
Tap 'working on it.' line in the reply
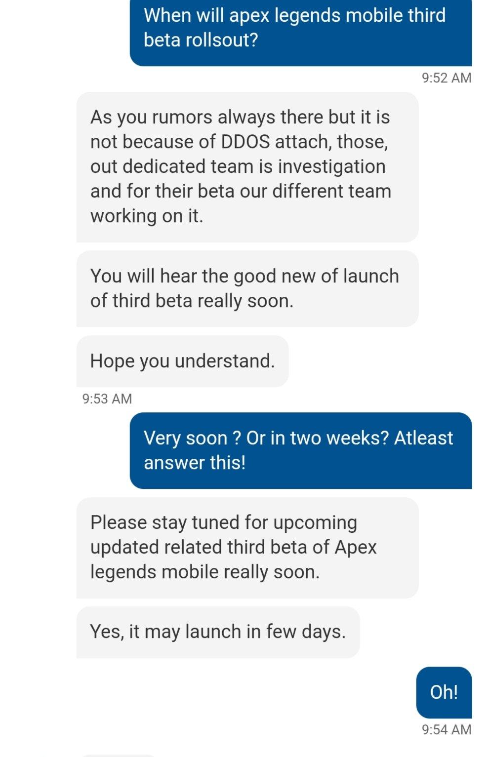(147, 216)
